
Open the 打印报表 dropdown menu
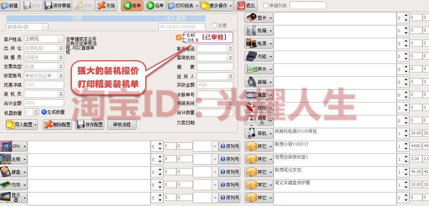coord(183,6)
